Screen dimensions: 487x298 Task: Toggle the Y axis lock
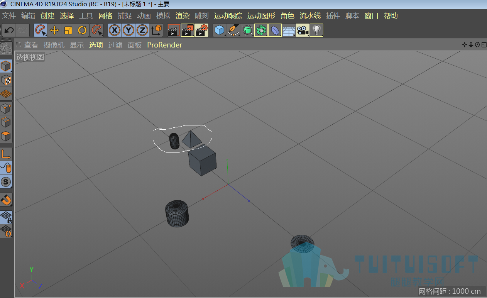129,30
